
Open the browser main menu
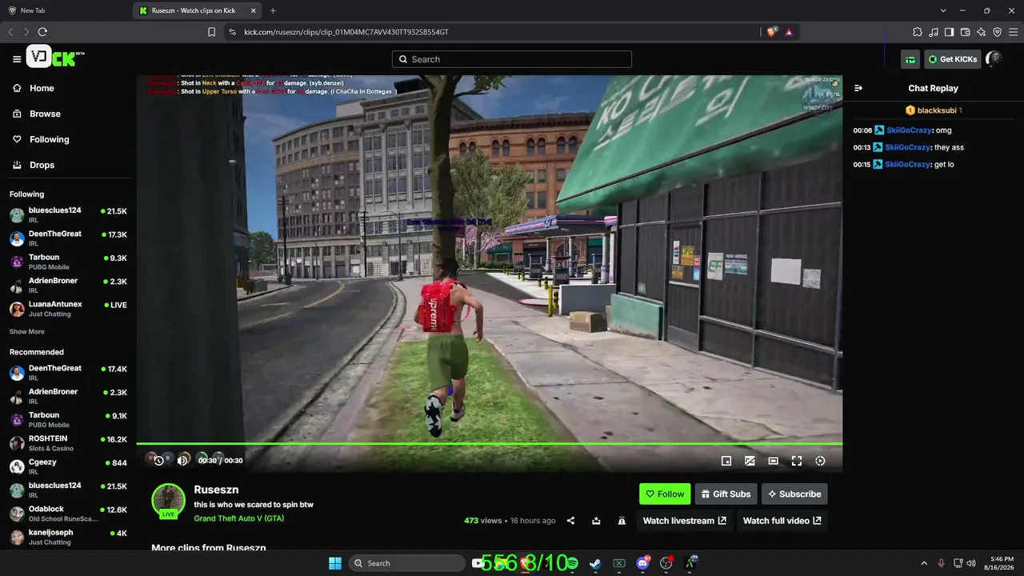1013,32
